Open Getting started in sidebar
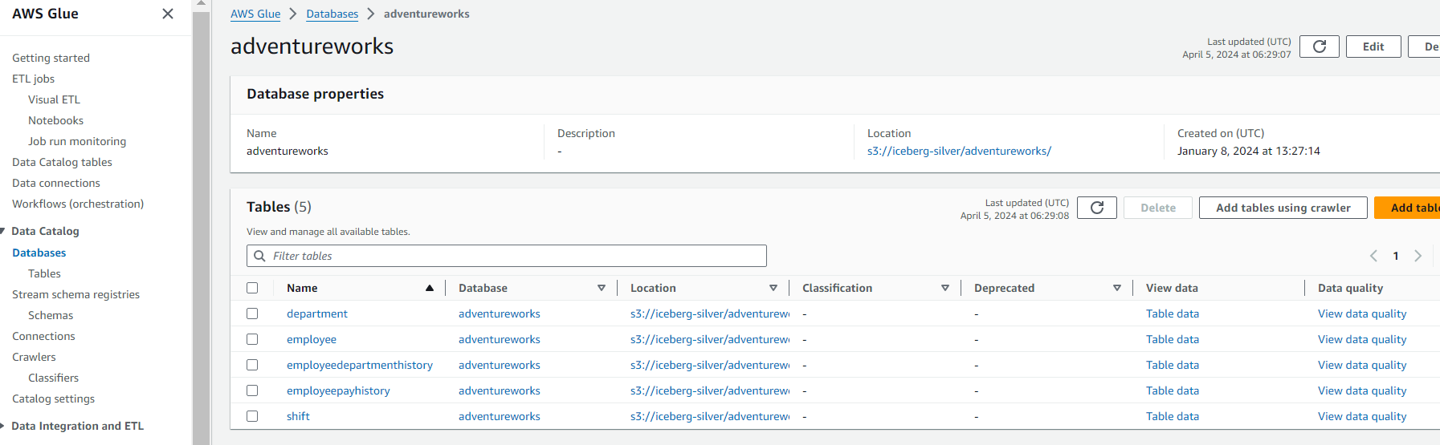This screenshot has height=445, width=1440. pos(51,58)
